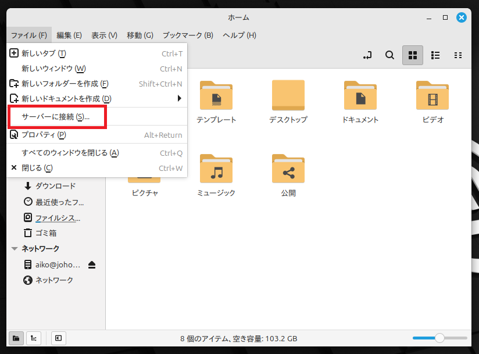This screenshot has height=354, width=479.
Task: Toggle the location entry path icon
Action: 367,55
